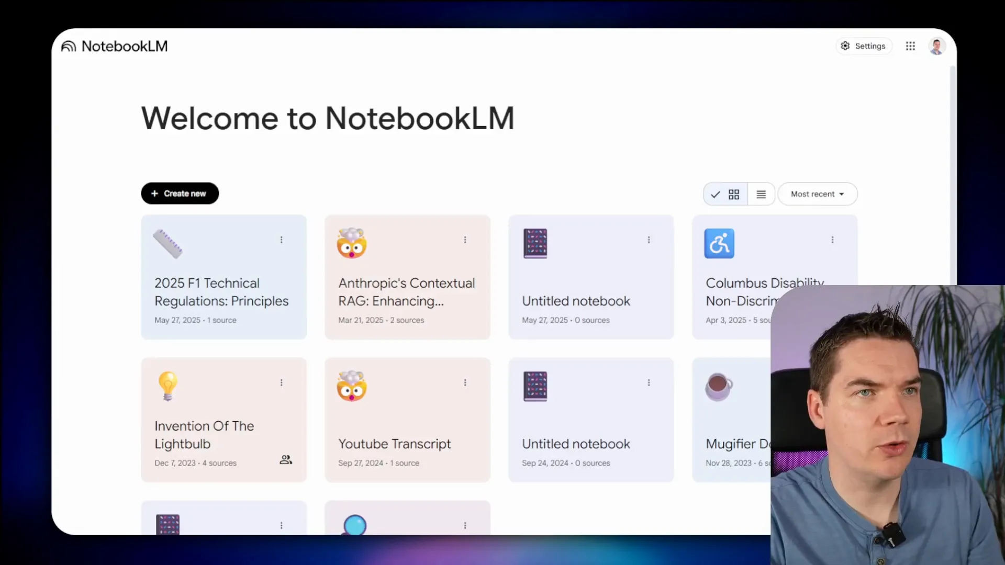Click 'Sep 27, 2024 · 1 source' text
1005x565 pixels.
tap(378, 463)
